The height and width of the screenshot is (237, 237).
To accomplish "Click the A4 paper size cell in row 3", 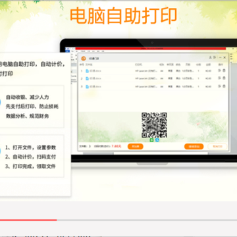I will 162,87.
